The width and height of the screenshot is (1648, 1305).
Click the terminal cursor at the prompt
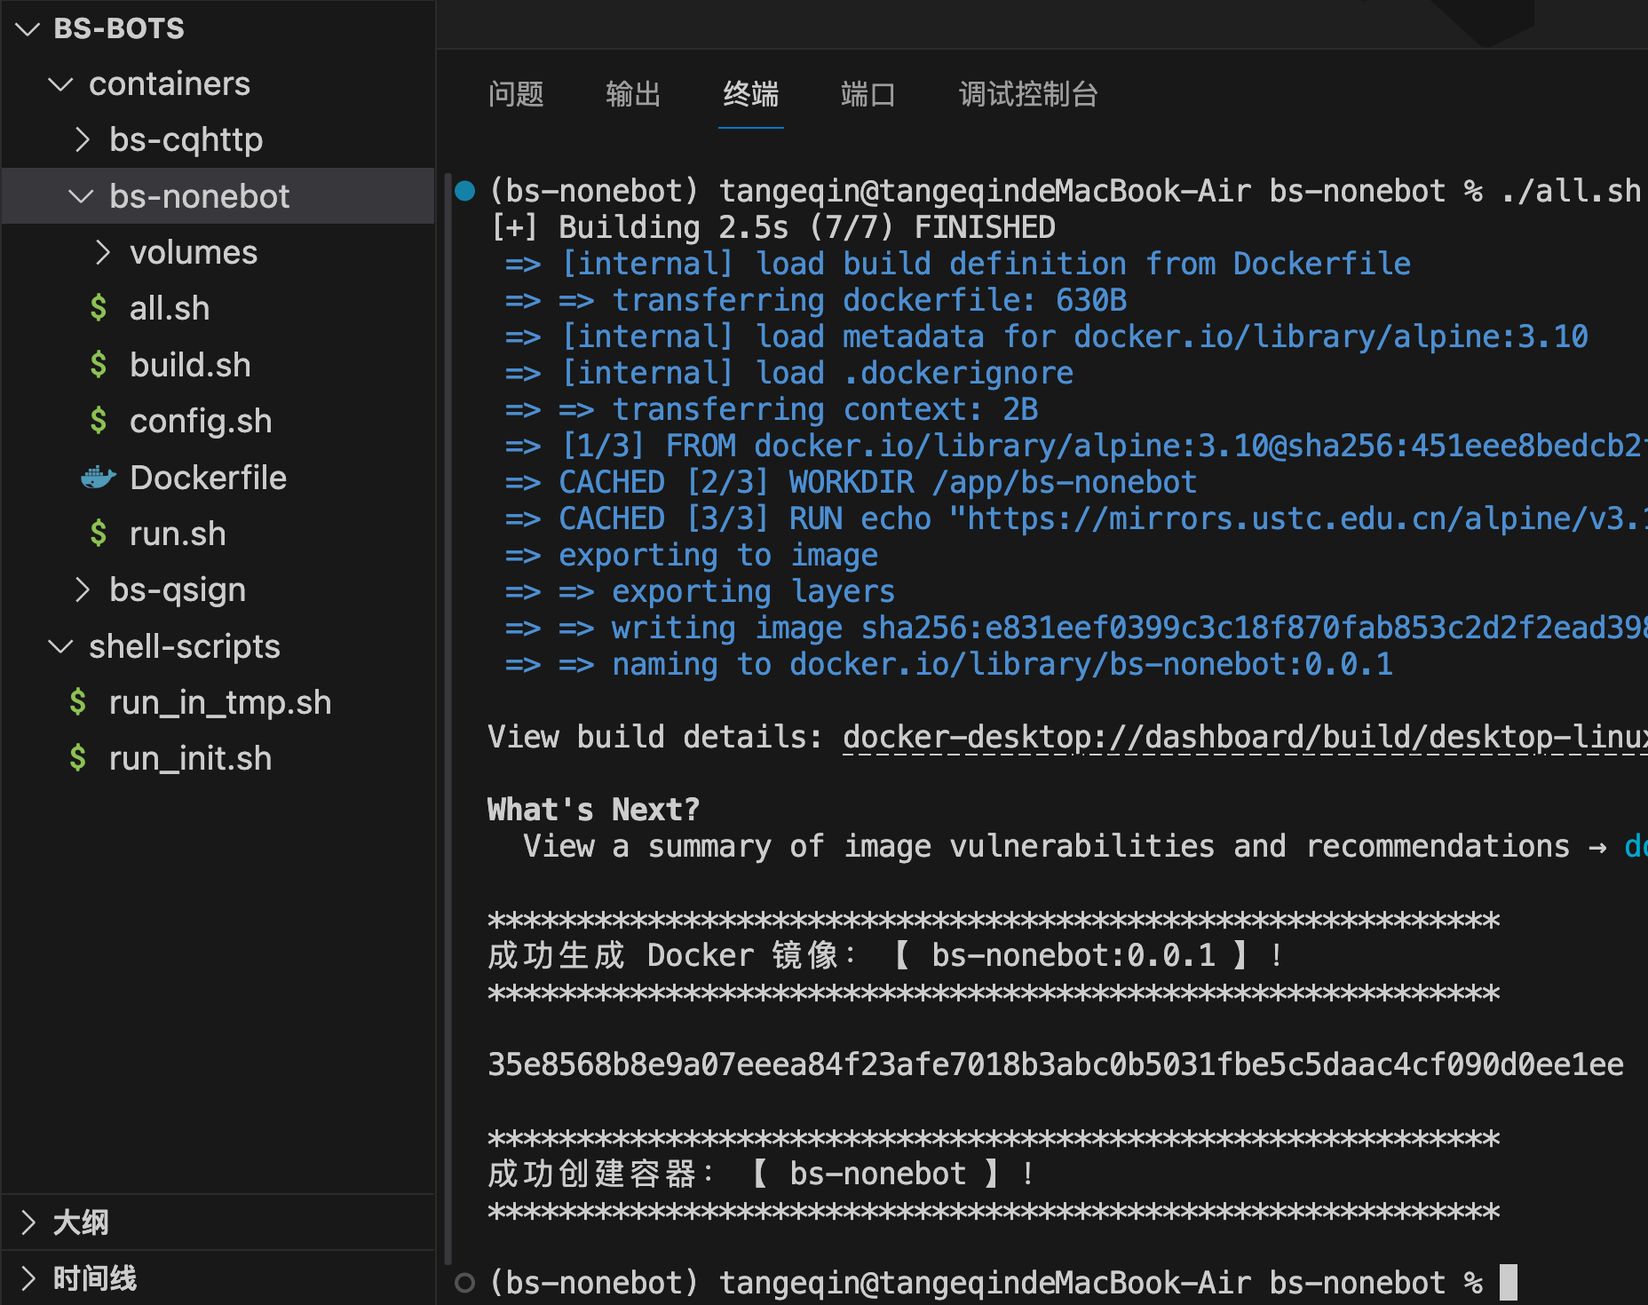coord(1508,1283)
